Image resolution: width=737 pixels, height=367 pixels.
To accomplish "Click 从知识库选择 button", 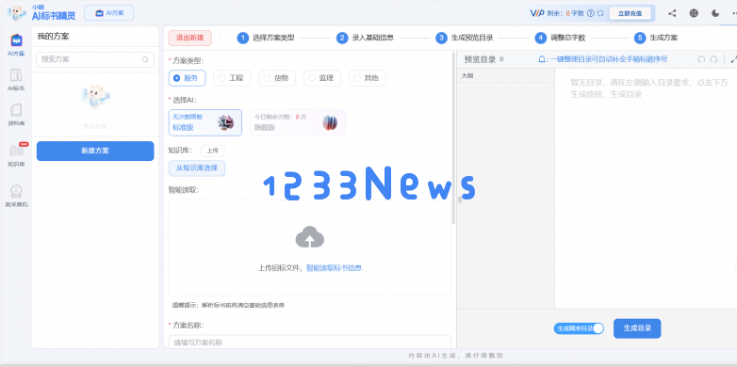I will click(x=197, y=168).
